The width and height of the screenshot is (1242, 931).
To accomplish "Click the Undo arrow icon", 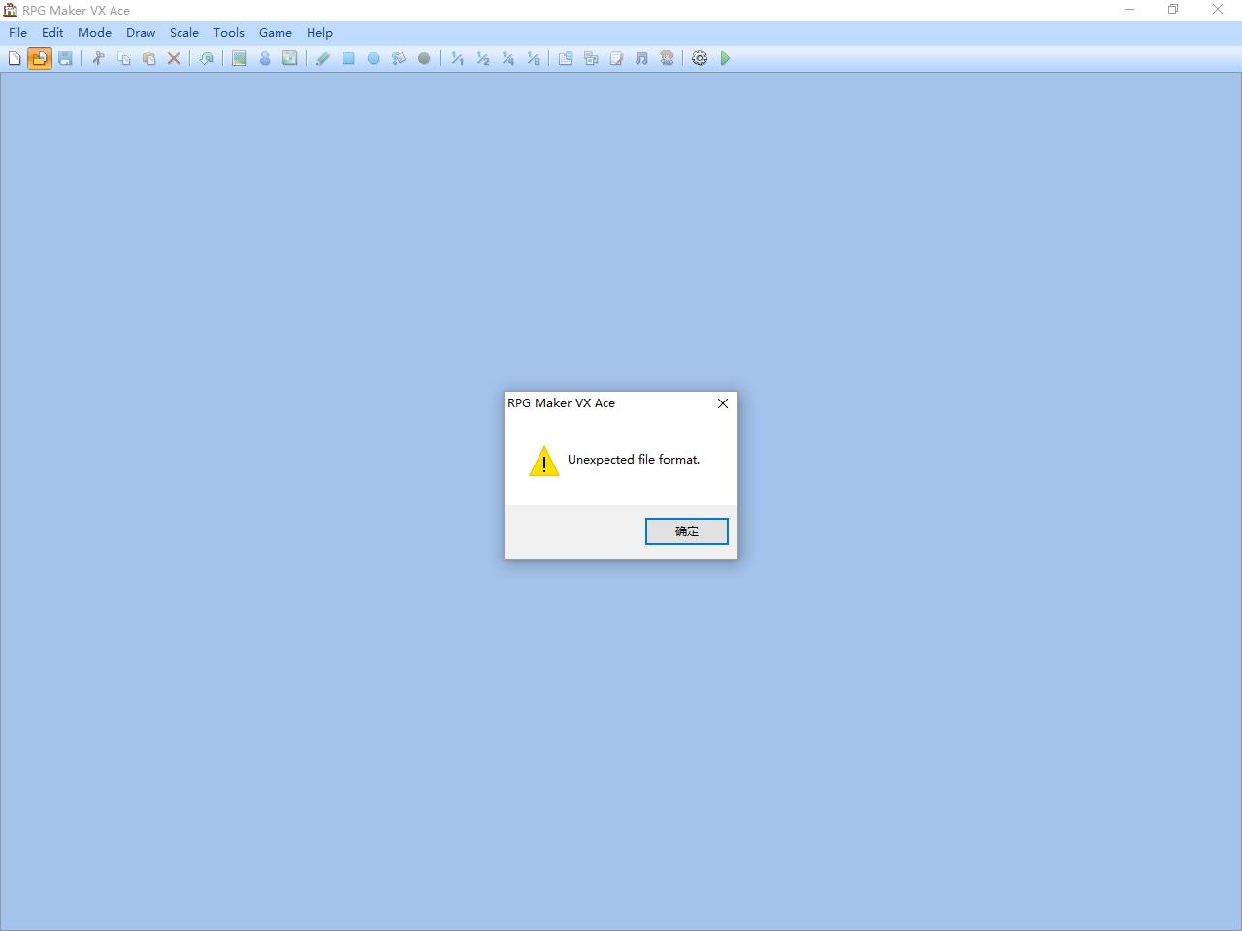I will point(207,58).
